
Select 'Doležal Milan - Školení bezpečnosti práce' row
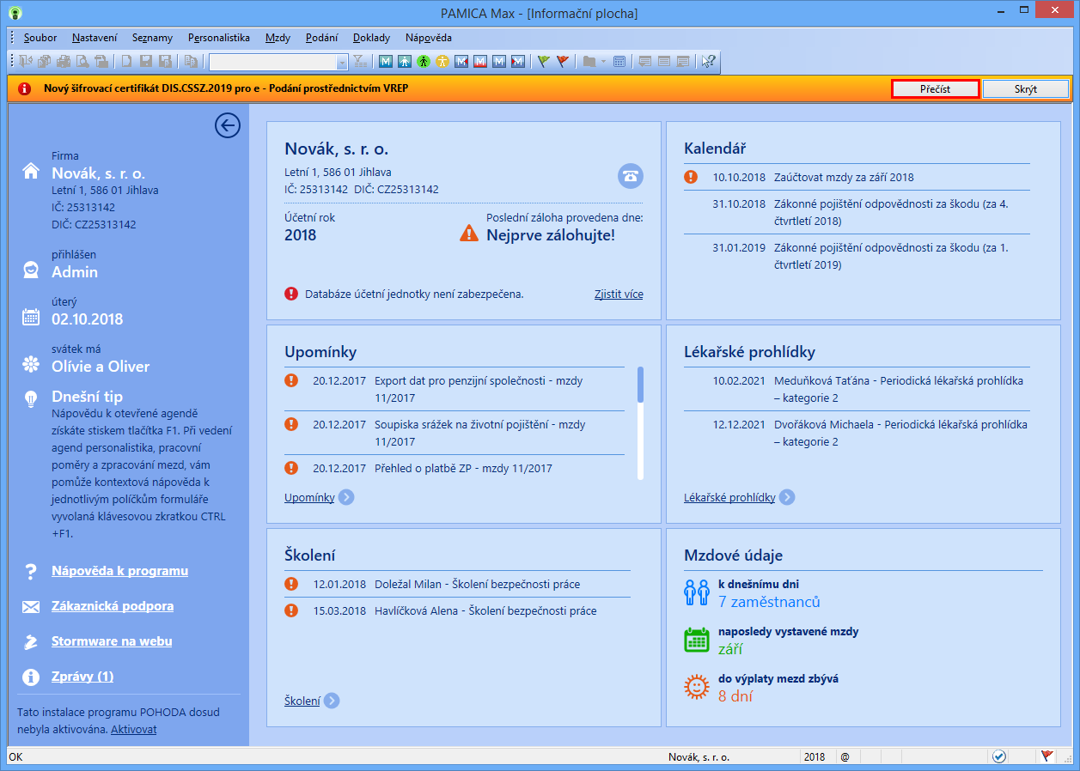457,584
